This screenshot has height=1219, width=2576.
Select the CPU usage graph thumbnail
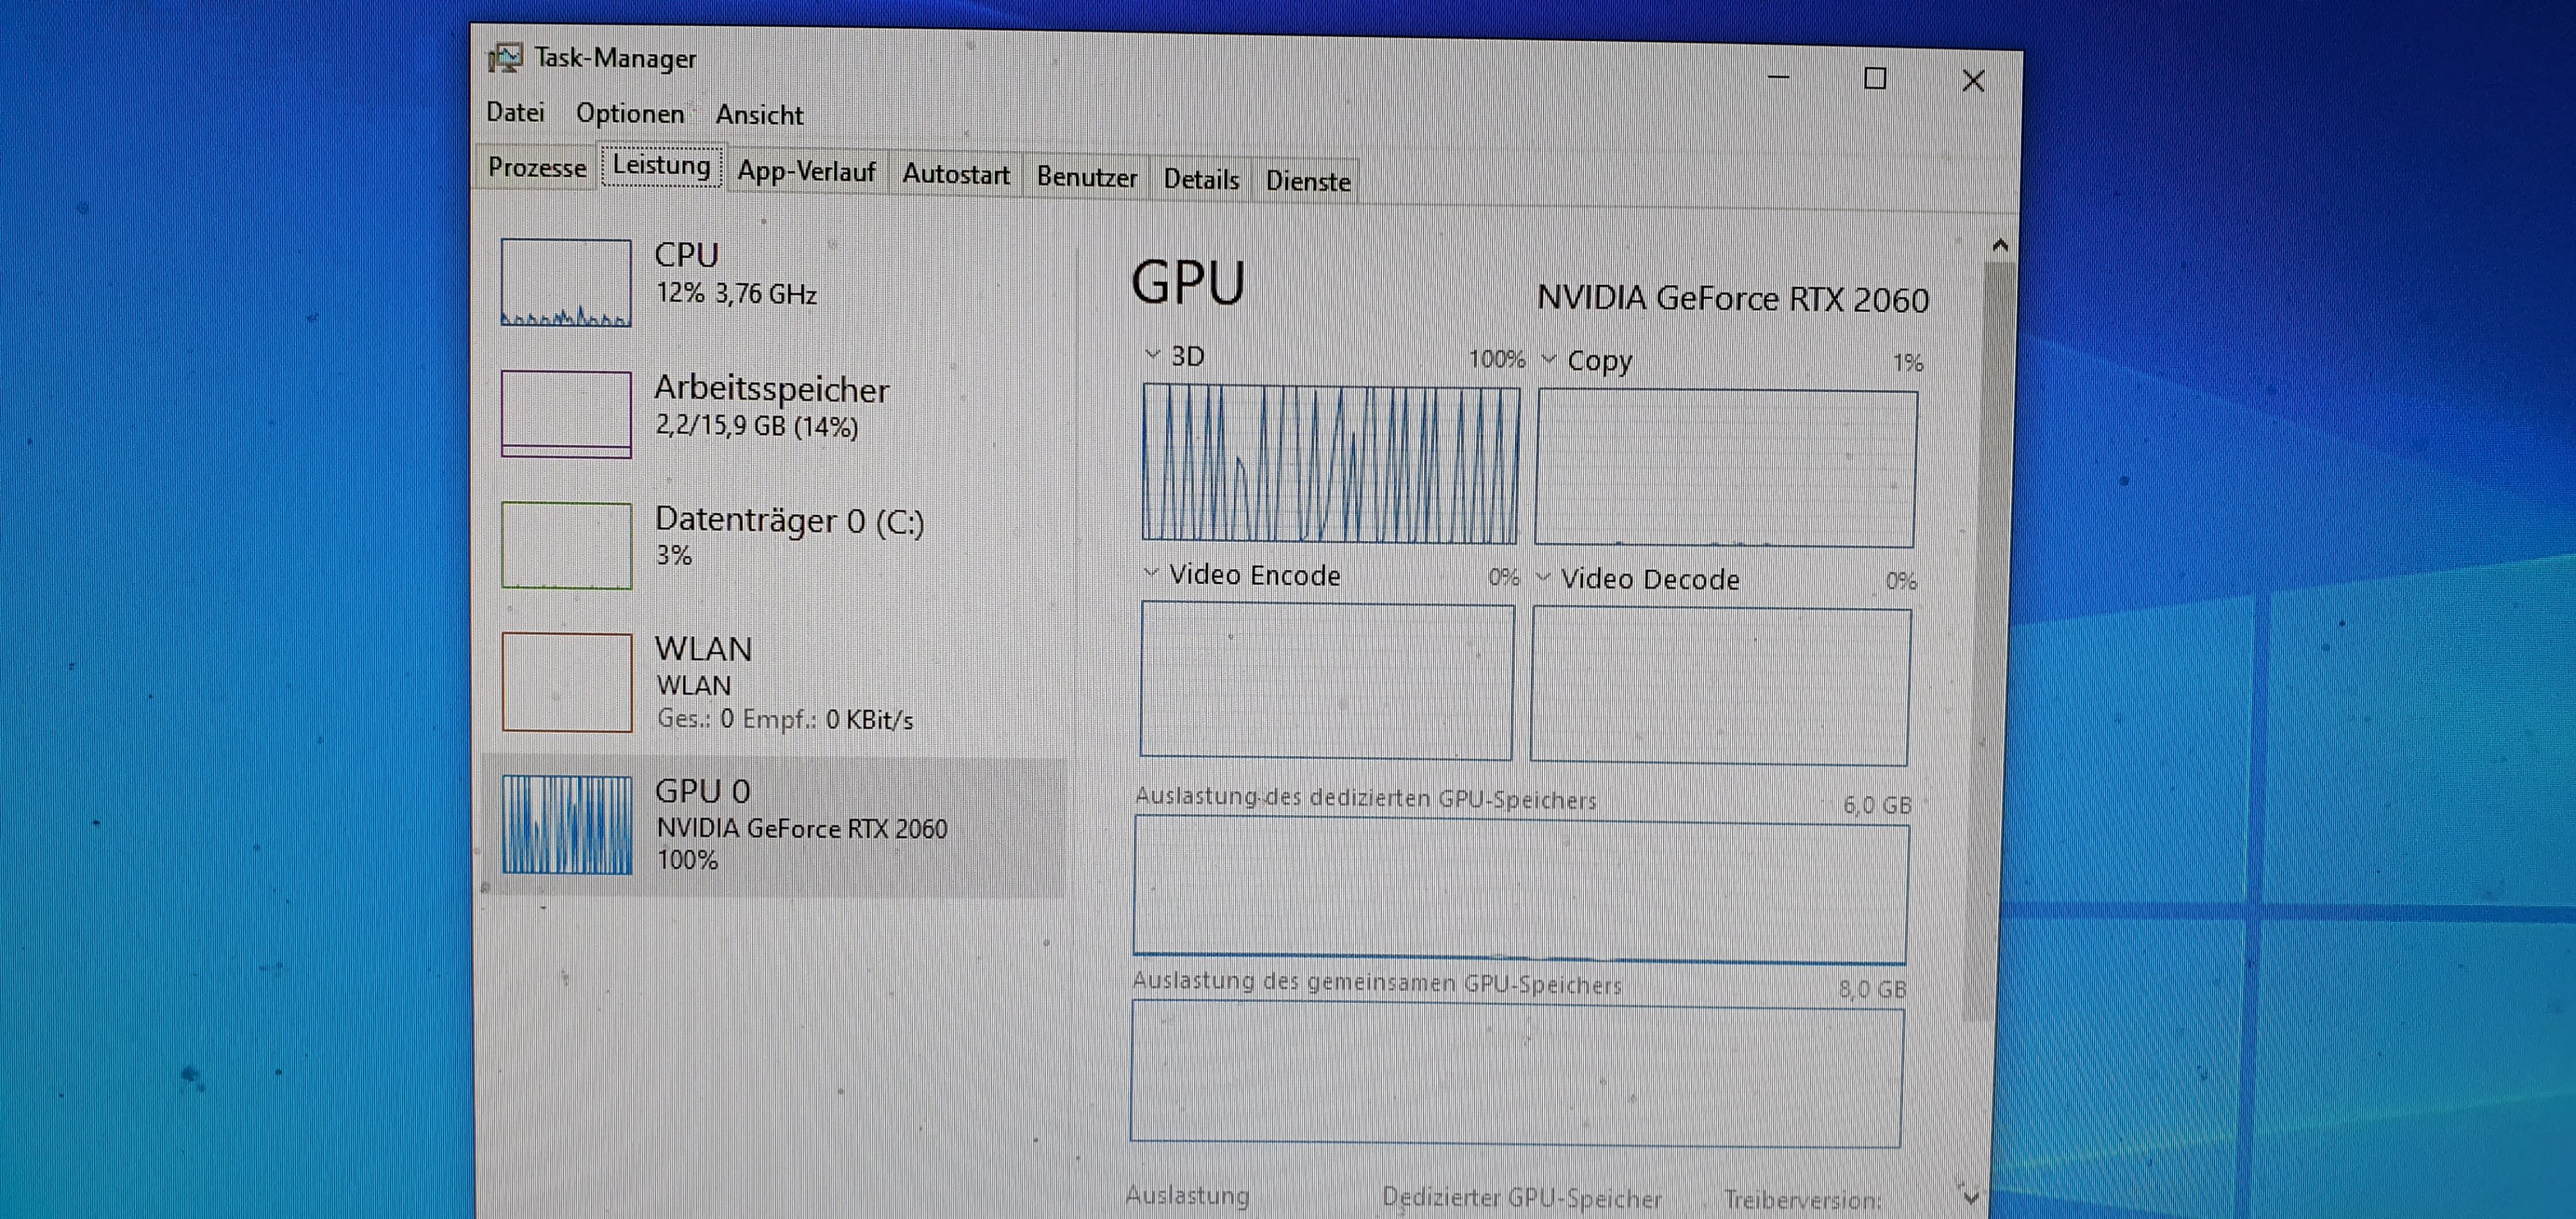tap(566, 283)
